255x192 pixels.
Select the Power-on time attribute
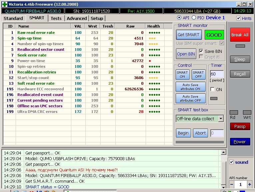point(88,61)
